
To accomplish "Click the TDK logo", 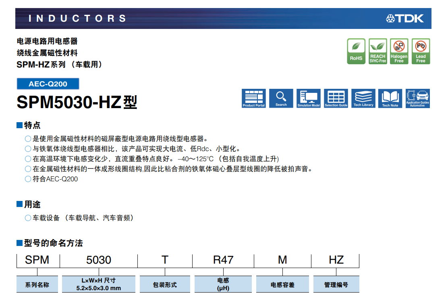I will point(405,18).
